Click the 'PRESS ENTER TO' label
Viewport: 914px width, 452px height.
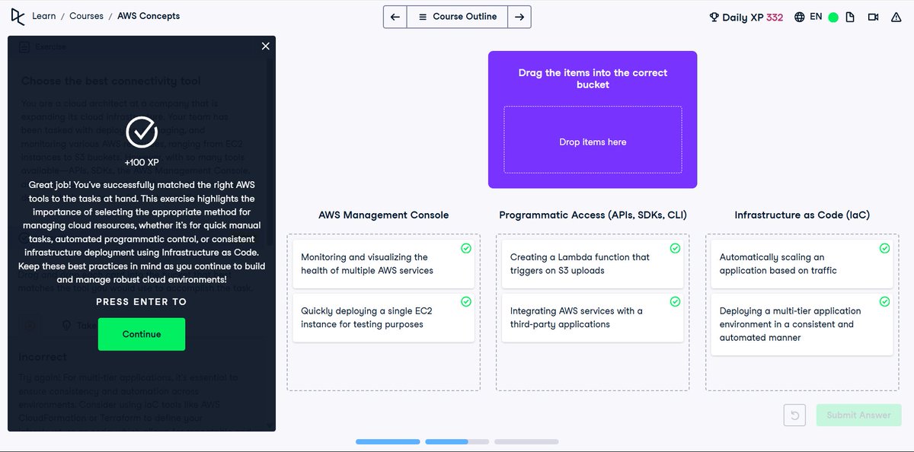[142, 301]
